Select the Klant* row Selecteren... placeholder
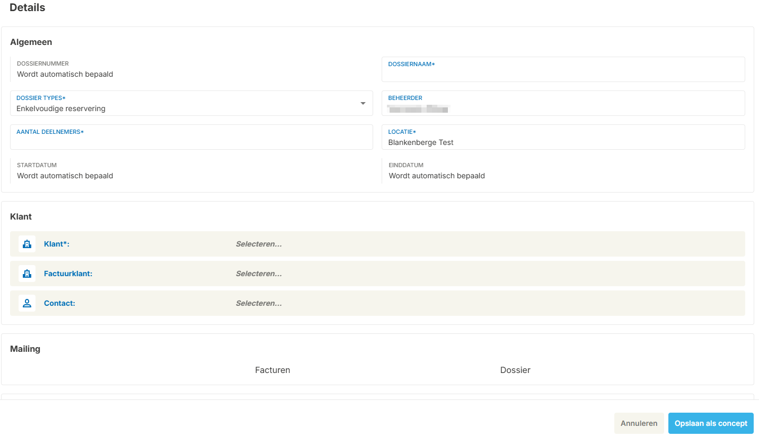The width and height of the screenshot is (759, 437). 259,244
